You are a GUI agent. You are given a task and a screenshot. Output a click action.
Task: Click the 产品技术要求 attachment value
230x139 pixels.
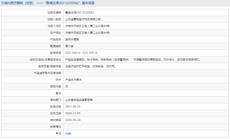[x=73, y=80]
